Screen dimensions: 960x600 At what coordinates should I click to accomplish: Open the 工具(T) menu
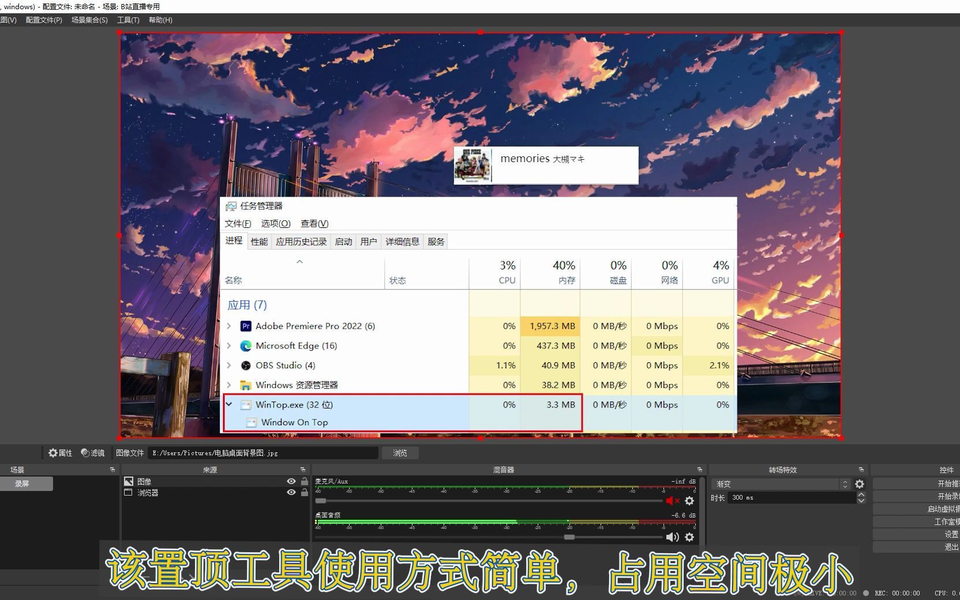tap(128, 20)
